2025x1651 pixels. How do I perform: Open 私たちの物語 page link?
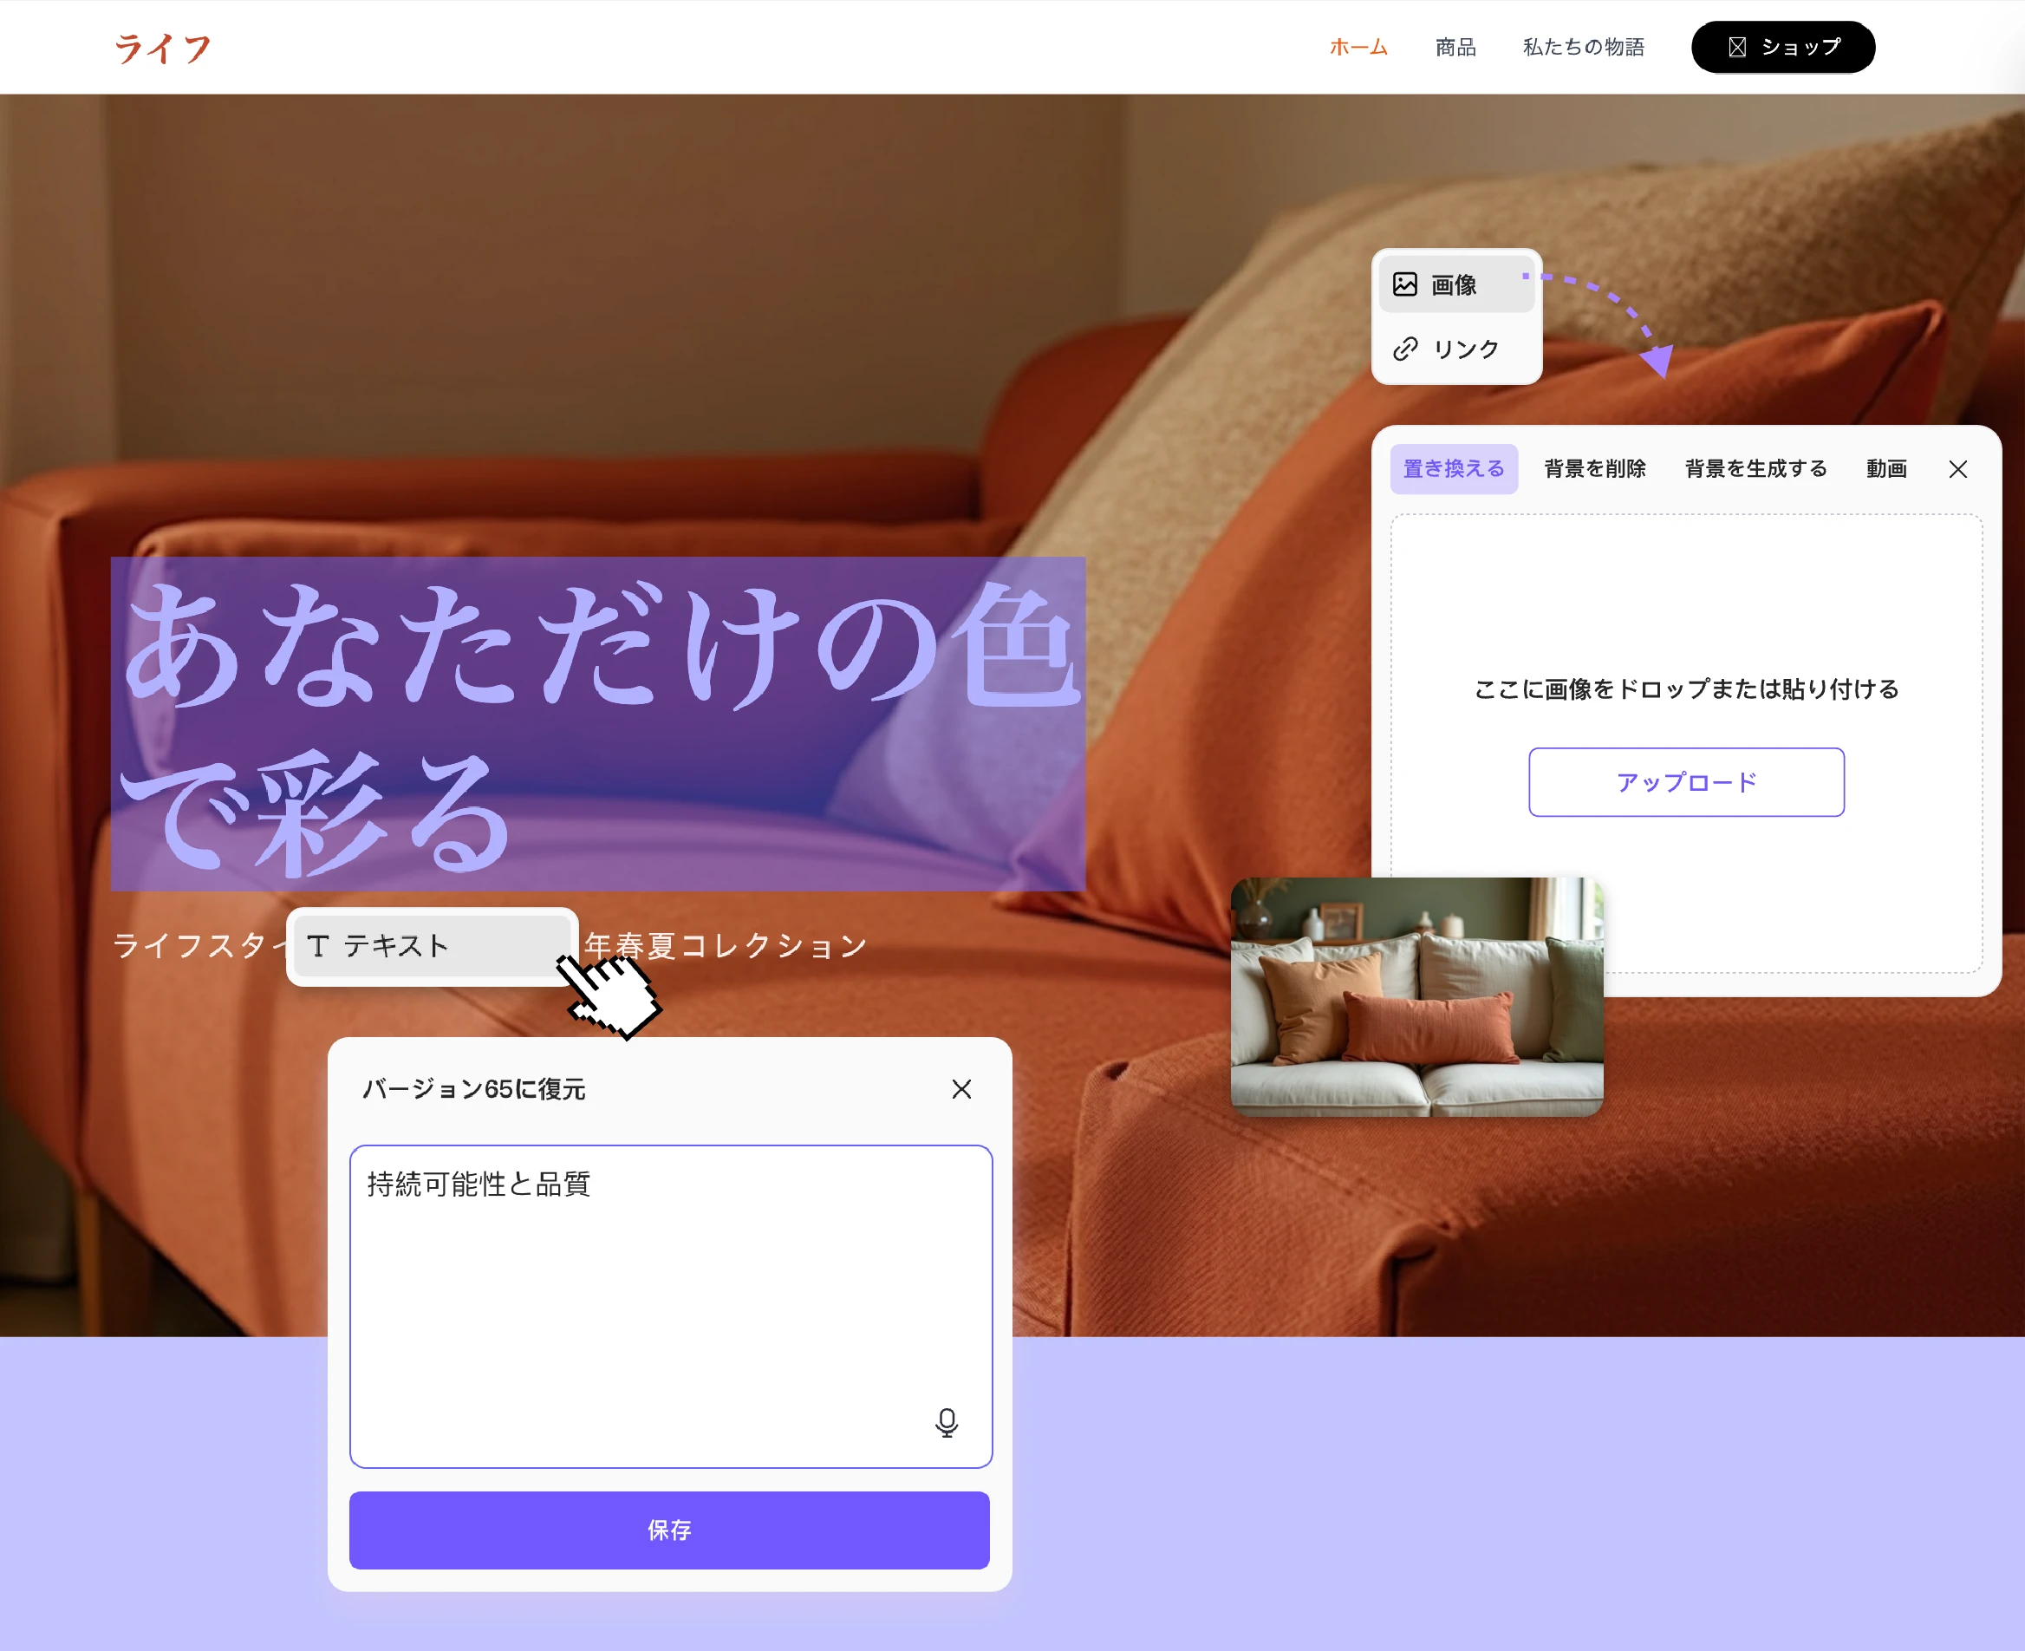1583,48
